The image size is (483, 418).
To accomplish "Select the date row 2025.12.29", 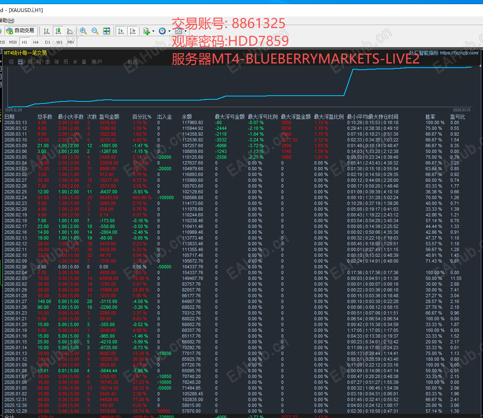I will (16, 411).
